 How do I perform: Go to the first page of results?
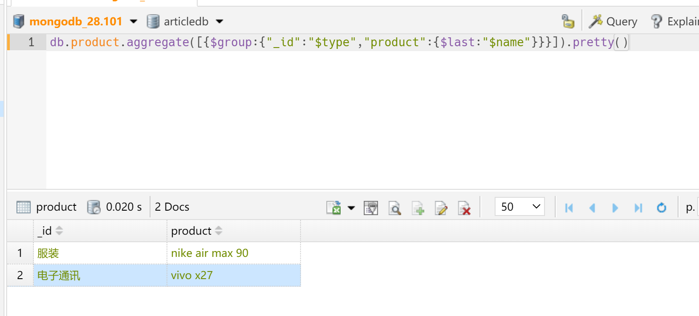tap(569, 208)
